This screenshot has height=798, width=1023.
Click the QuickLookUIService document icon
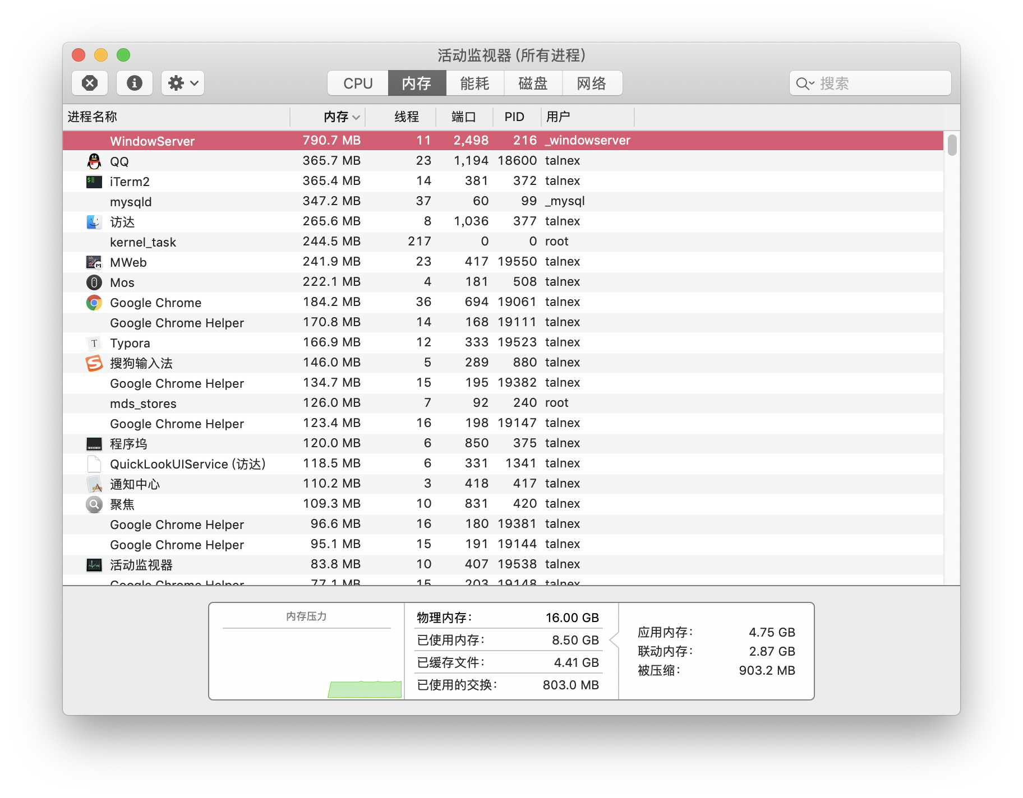pyautogui.click(x=94, y=464)
